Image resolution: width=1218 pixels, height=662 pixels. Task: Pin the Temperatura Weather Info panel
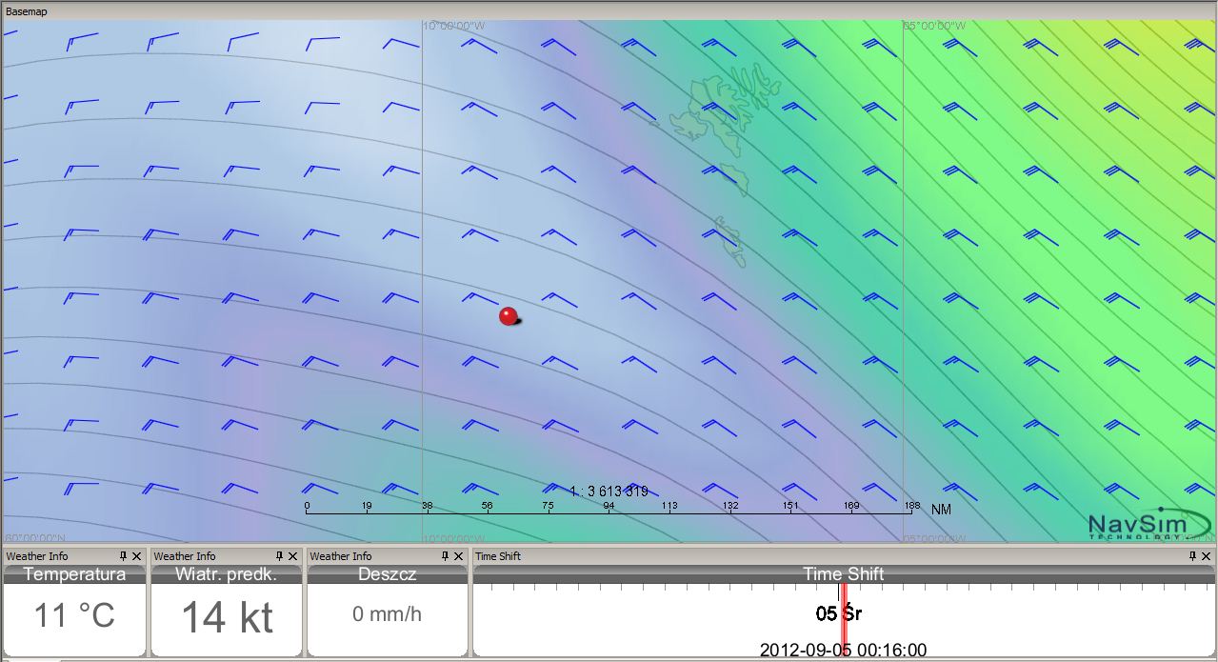[124, 556]
